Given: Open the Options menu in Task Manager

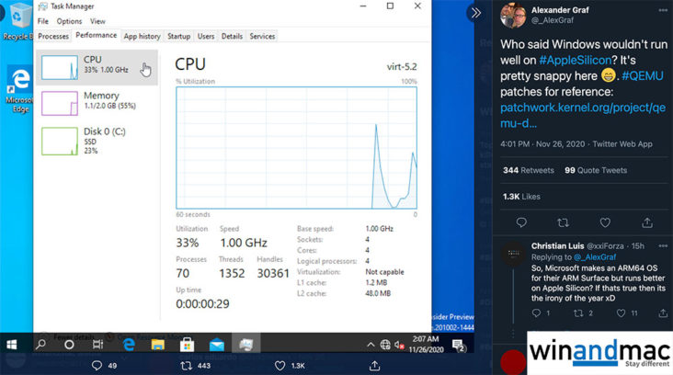Looking at the screenshot, I should point(69,21).
